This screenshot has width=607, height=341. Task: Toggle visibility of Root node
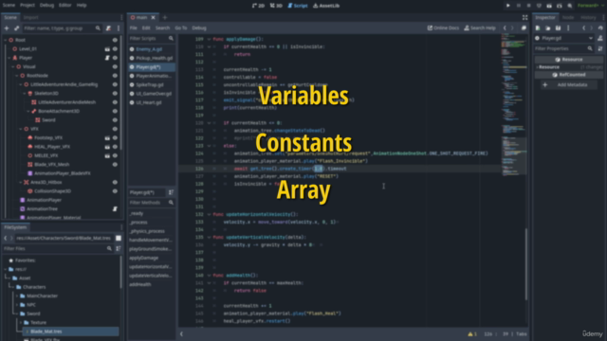pos(115,40)
